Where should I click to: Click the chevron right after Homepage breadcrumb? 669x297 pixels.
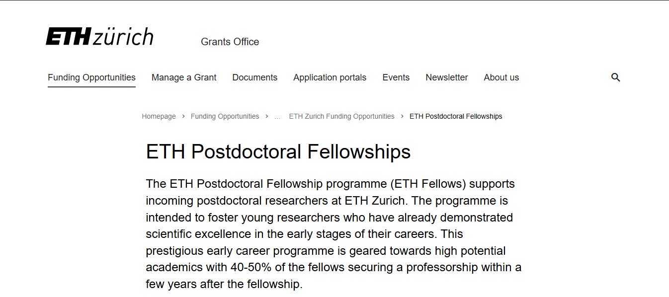tap(183, 116)
